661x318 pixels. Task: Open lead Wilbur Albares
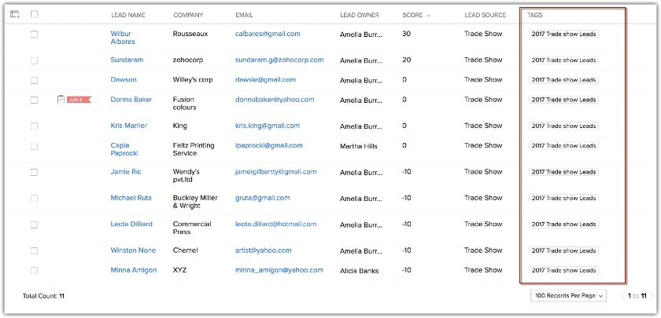[123, 38]
